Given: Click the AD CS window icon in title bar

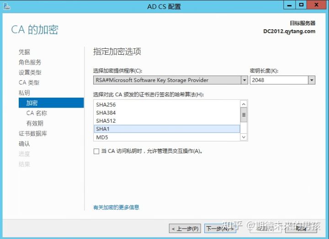Looking at the screenshot, I should click(x=7, y=6).
